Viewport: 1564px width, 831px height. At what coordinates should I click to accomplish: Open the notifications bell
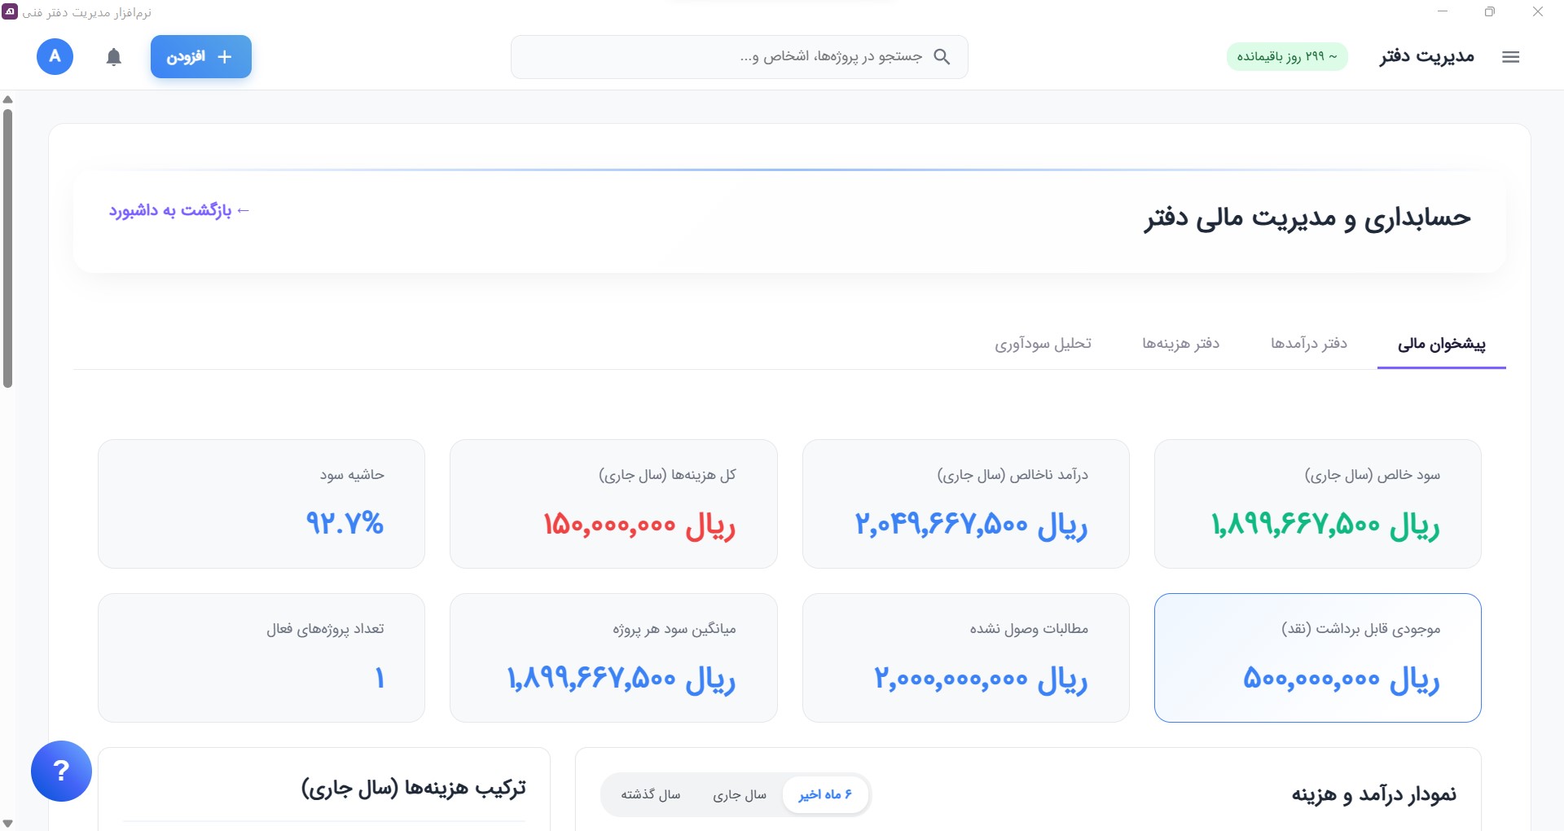(x=114, y=57)
